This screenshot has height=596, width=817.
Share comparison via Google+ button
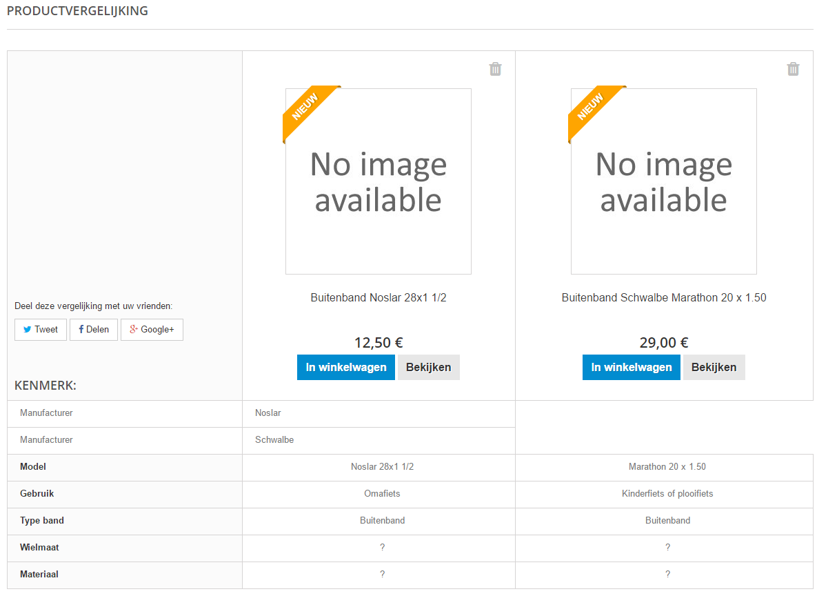click(x=152, y=330)
